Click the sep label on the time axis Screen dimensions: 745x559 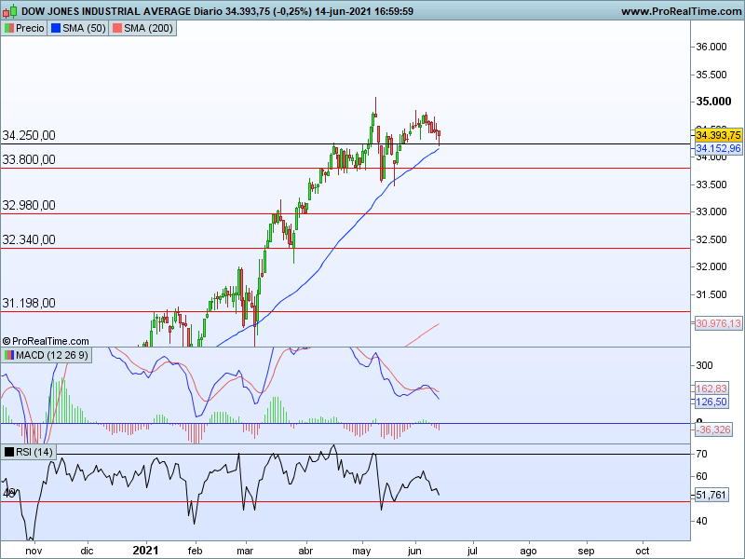[x=586, y=551]
